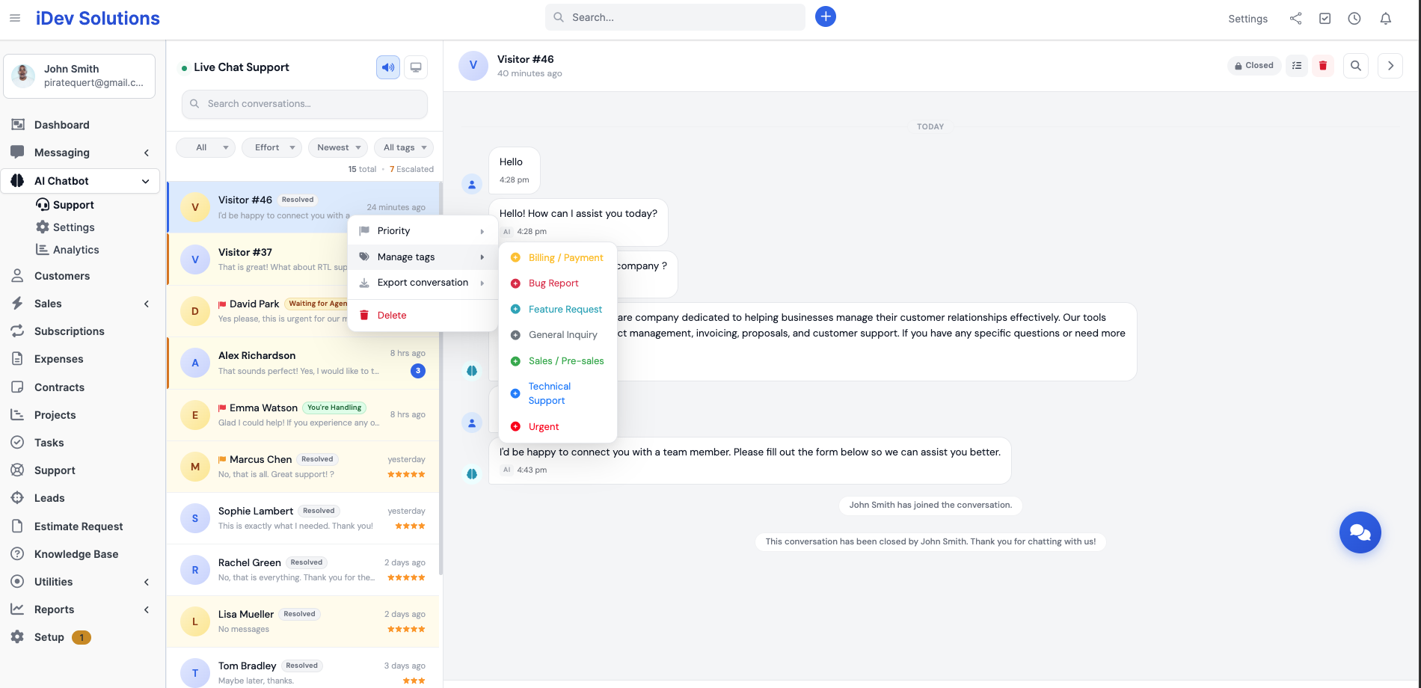
Task: Click the blue plus quick-add button
Action: click(x=826, y=16)
